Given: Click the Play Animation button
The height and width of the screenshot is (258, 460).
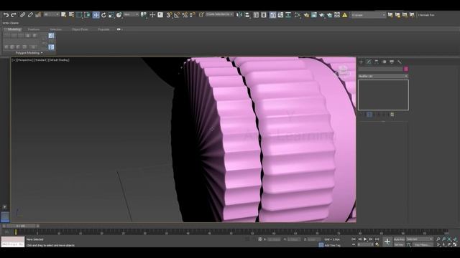Looking at the screenshot, I should [x=365, y=239].
